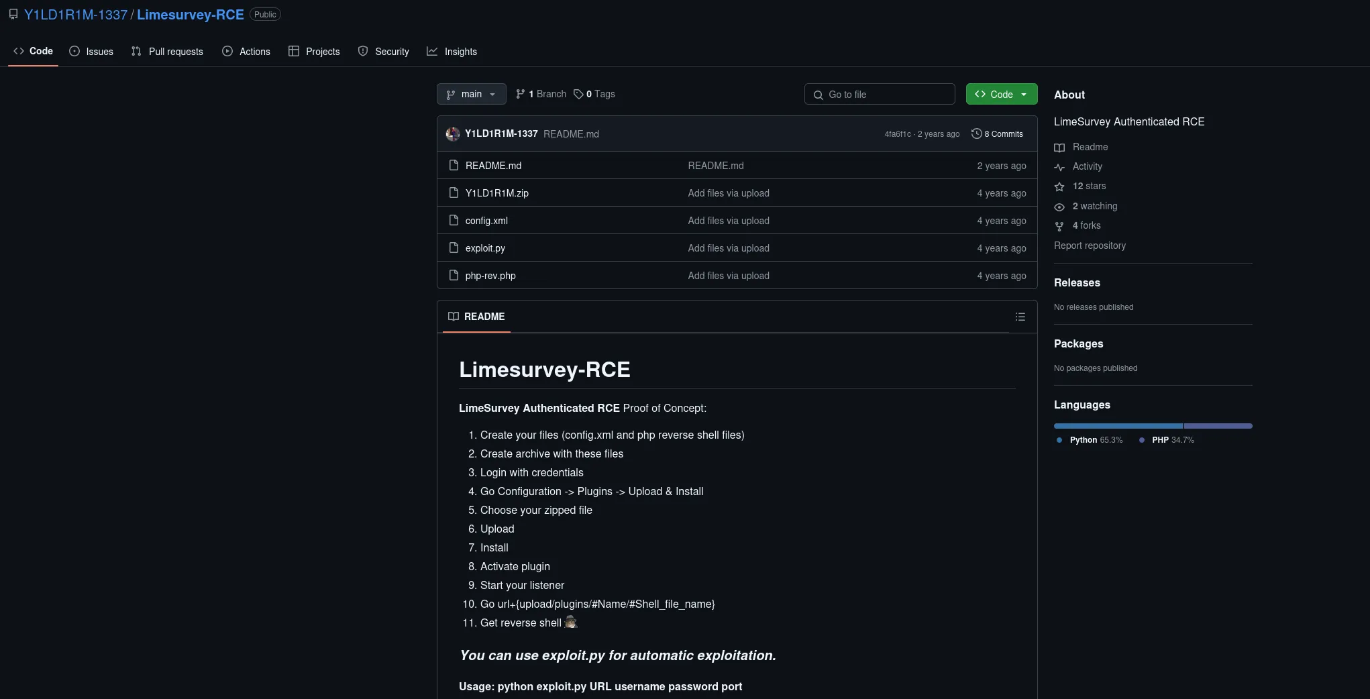Click the repository icon beside Y1LD1R1M-1337
This screenshot has height=699, width=1370.
pyautogui.click(x=13, y=14)
